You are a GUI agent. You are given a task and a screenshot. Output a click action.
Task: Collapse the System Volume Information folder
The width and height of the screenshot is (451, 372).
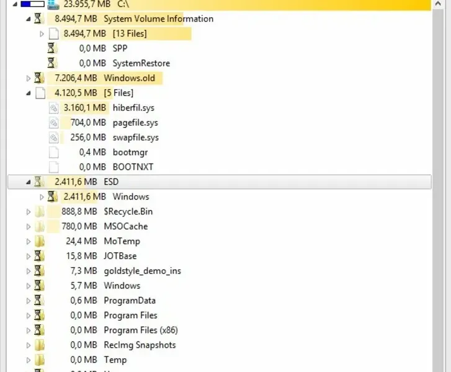28,19
